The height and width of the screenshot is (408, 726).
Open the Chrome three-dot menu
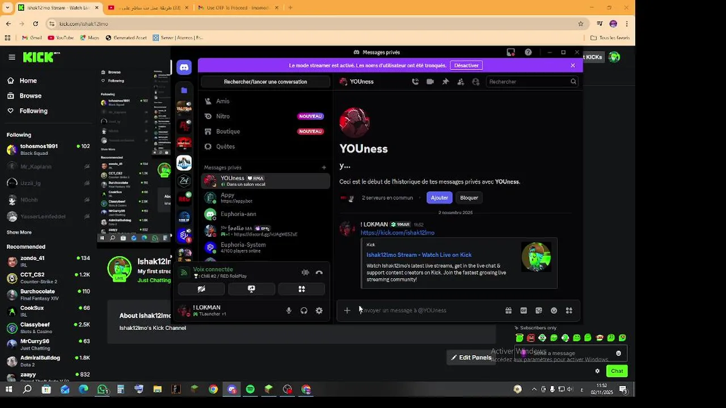coord(627,24)
